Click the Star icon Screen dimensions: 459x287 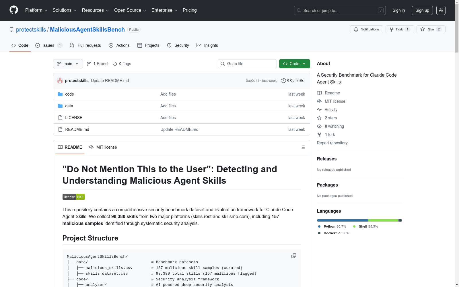423,29
